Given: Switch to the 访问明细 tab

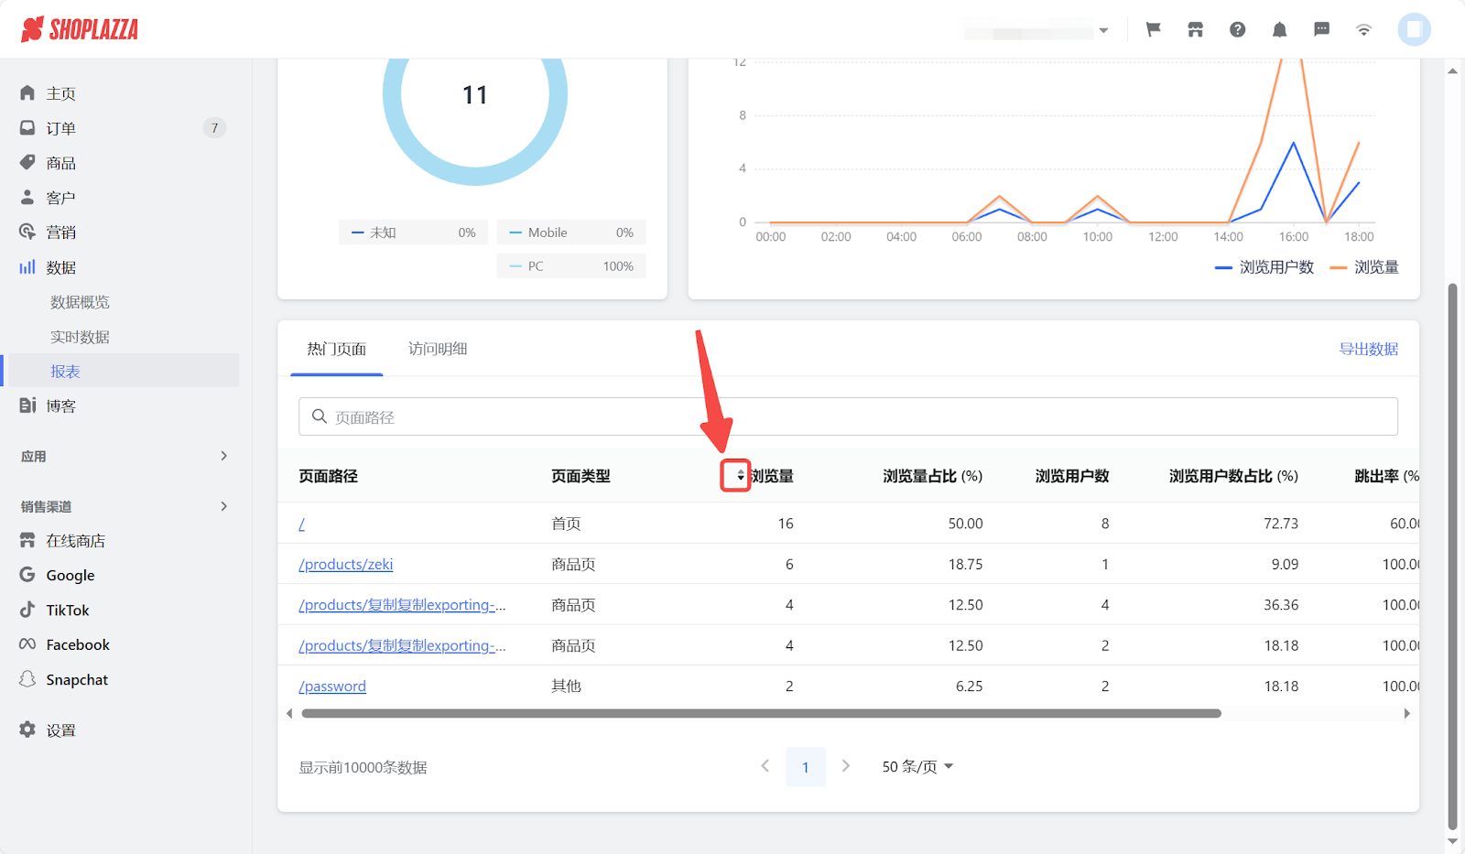Looking at the screenshot, I should tap(438, 349).
